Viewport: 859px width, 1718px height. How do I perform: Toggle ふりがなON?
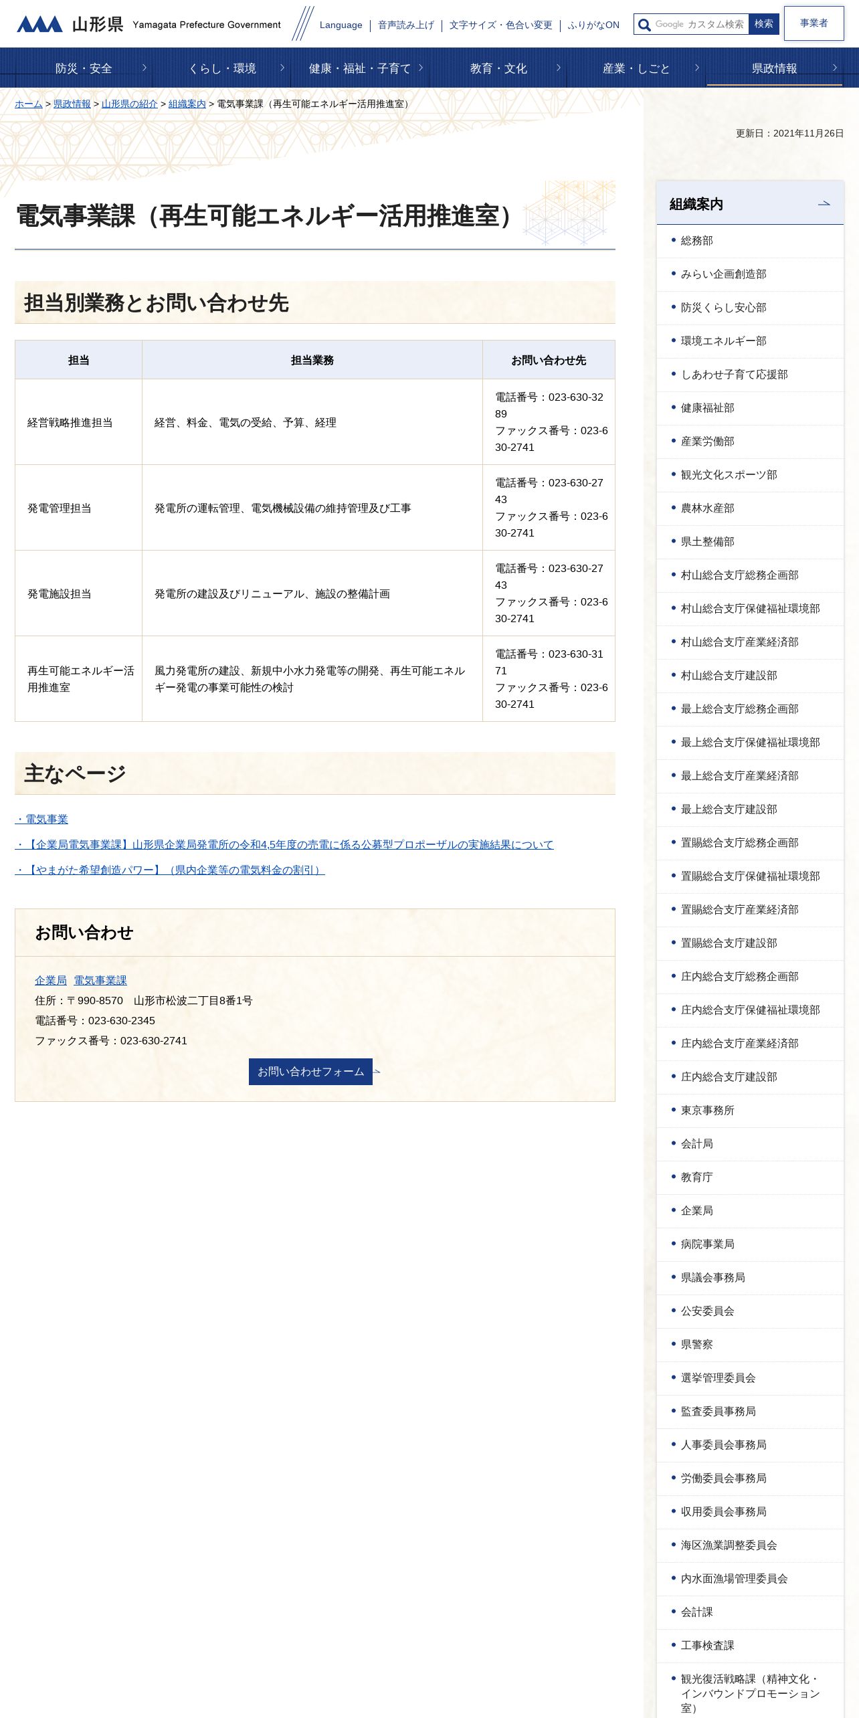(593, 25)
